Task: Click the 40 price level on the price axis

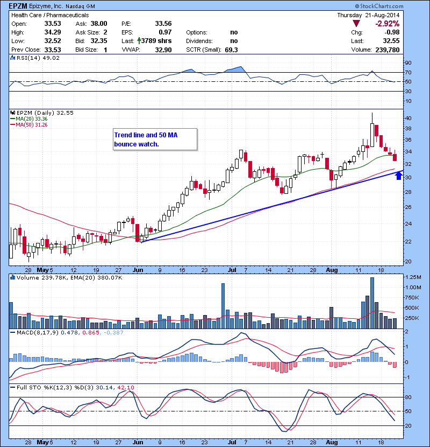Action: [x=408, y=118]
